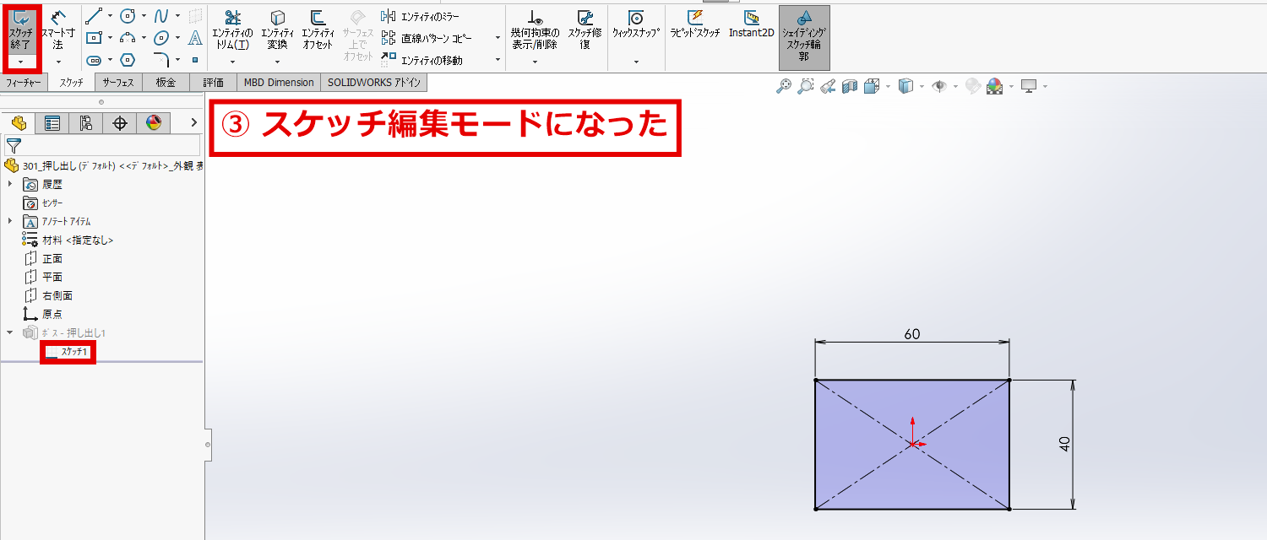Viewport: 1267px width, 540px height.
Task: Click Previous View icon
Action: click(x=828, y=86)
